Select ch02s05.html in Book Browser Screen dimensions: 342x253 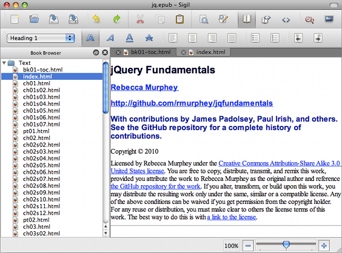41,165
